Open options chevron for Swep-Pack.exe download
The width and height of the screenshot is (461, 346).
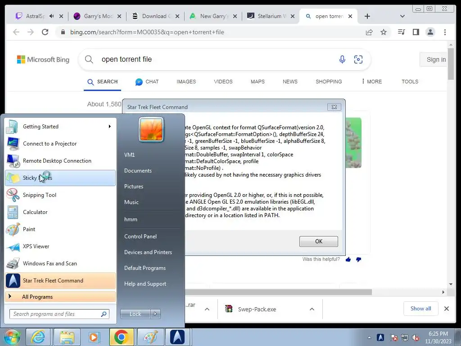click(312, 309)
